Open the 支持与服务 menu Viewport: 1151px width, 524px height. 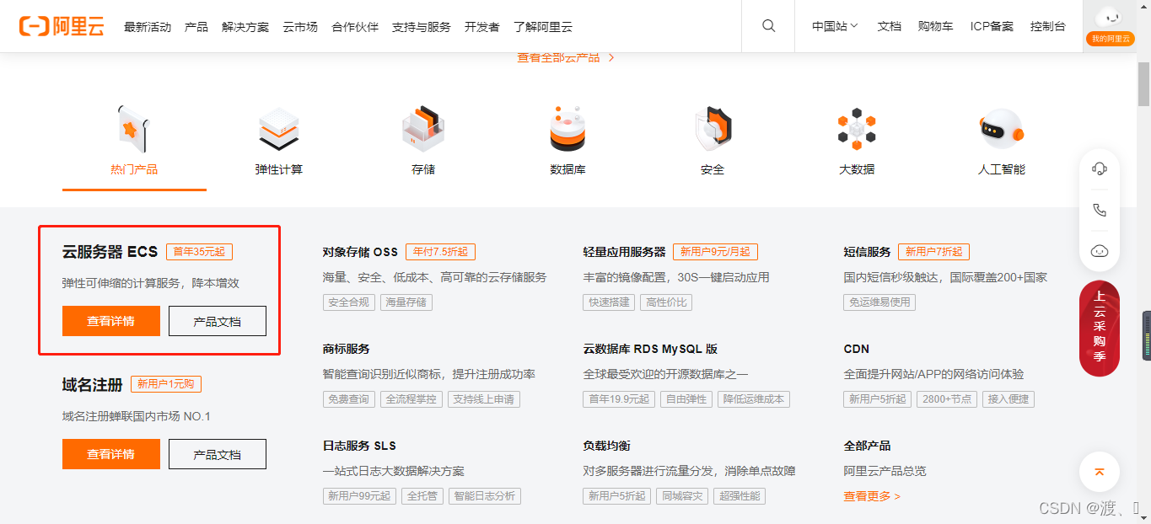(422, 27)
